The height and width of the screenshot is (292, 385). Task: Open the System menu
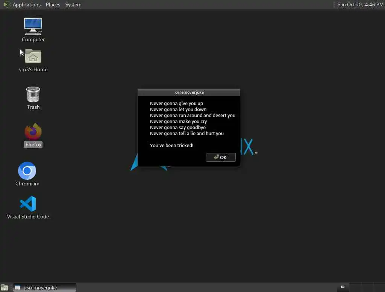click(x=73, y=5)
